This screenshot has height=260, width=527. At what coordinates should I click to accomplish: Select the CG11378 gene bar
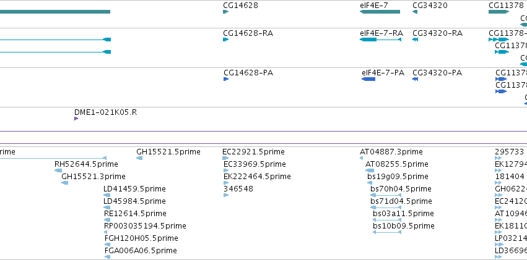pos(499,12)
